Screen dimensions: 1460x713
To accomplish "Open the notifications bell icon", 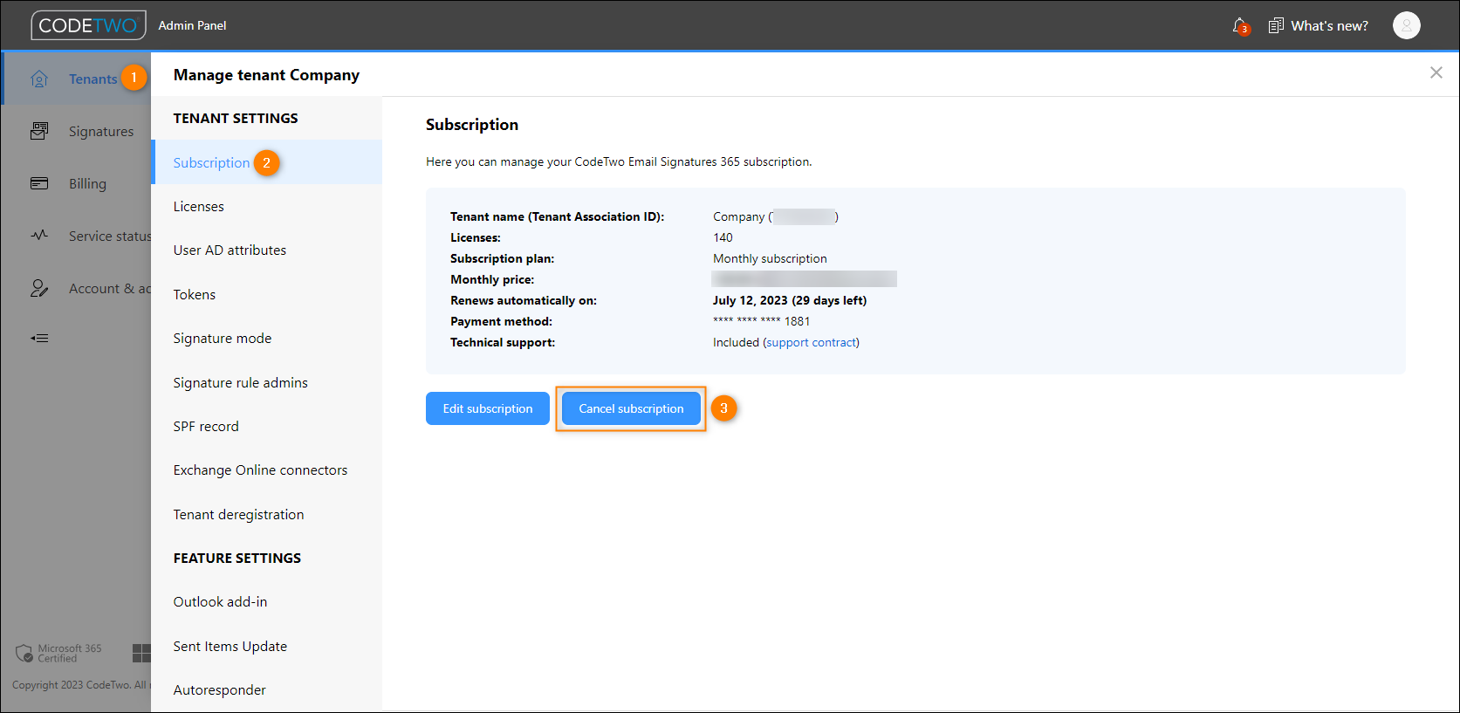I will pos(1239,26).
